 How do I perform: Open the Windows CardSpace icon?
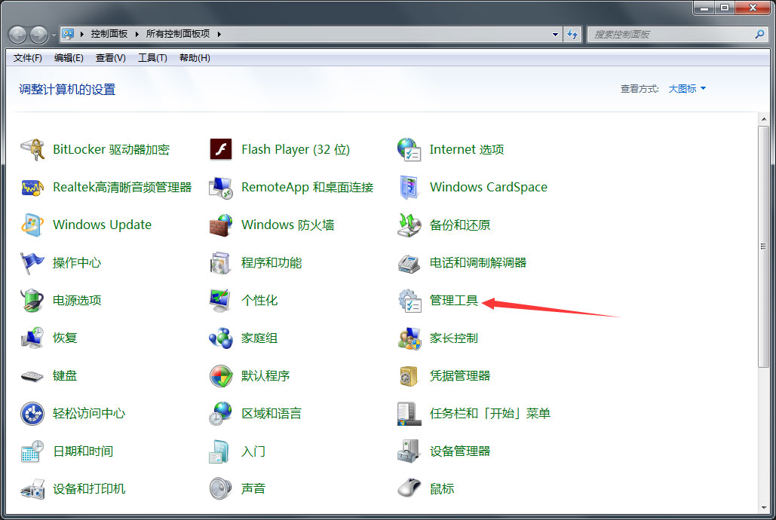point(409,188)
